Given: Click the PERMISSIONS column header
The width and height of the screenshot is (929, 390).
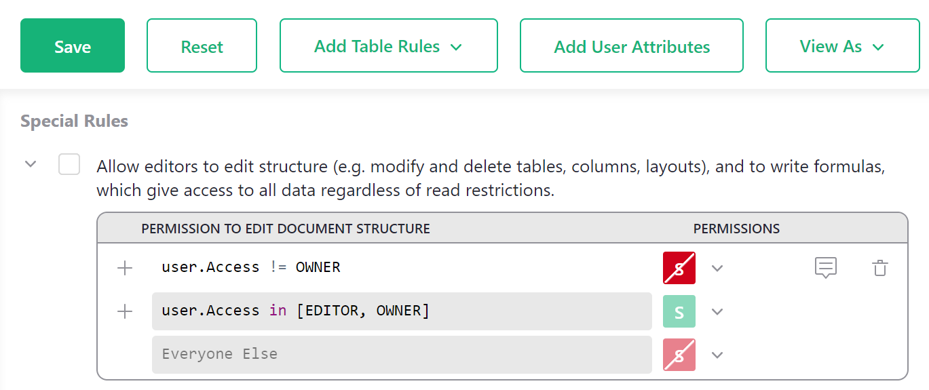Looking at the screenshot, I should pyautogui.click(x=736, y=229).
